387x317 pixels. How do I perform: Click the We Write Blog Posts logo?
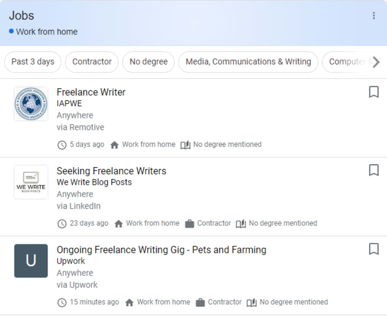[x=31, y=182]
